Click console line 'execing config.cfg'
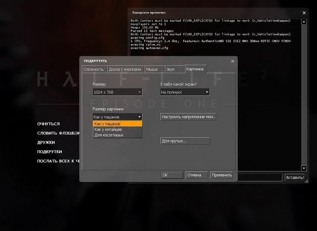The image size is (317, 231). tap(147, 38)
